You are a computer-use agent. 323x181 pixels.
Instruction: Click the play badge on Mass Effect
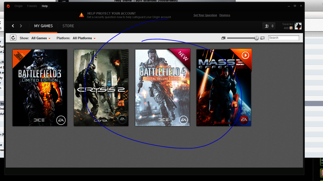[245, 55]
